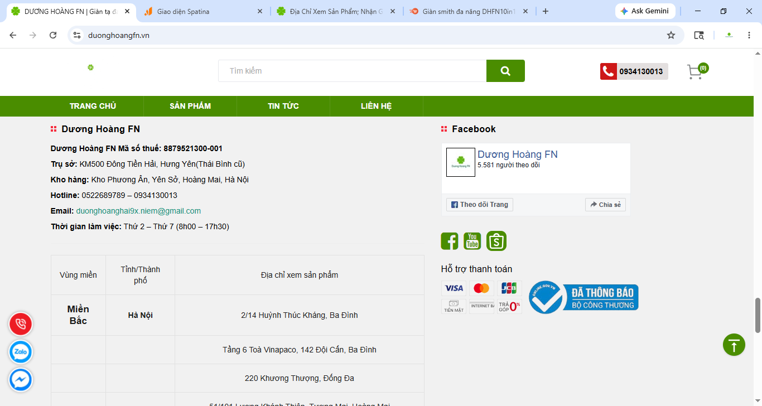Open the LIÊN HỆ menu item
The image size is (762, 406).
(x=377, y=106)
